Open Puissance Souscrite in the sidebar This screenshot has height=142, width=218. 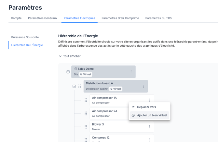[x=25, y=37]
